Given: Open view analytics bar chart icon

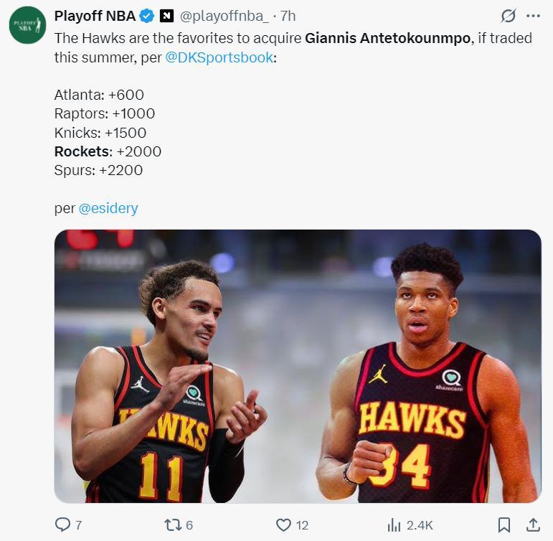Looking at the screenshot, I should point(394,525).
